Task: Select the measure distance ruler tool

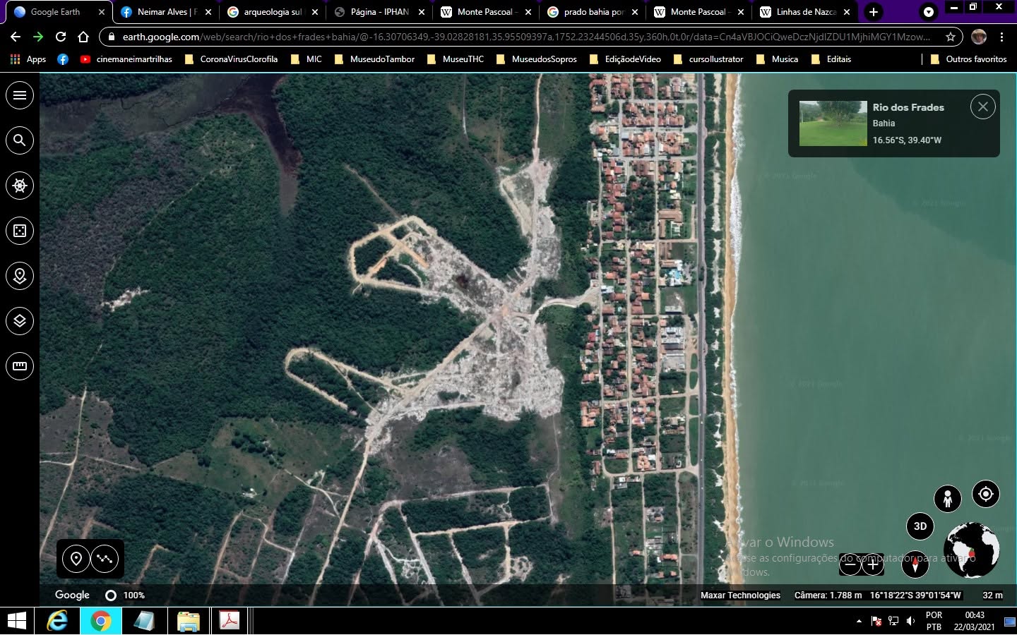Action: click(20, 366)
